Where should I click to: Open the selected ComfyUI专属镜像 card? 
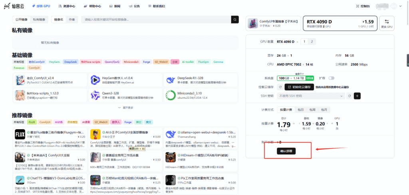(x=274, y=23)
